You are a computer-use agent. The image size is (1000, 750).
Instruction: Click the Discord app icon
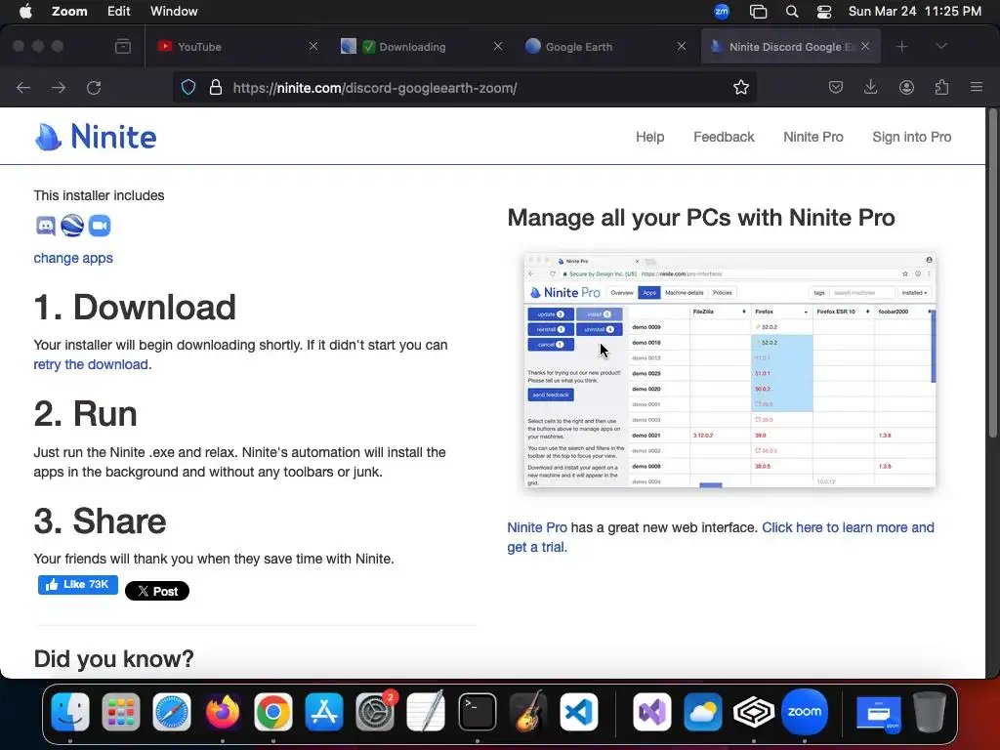click(x=45, y=226)
